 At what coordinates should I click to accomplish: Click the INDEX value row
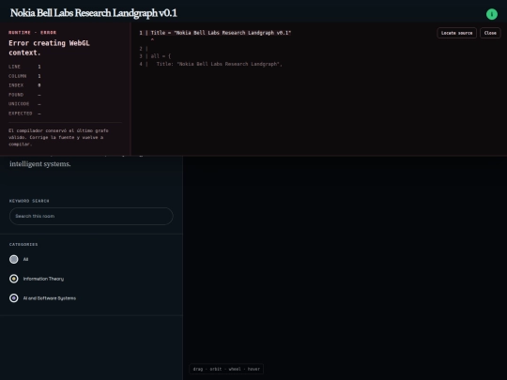pyautogui.click(x=24, y=85)
